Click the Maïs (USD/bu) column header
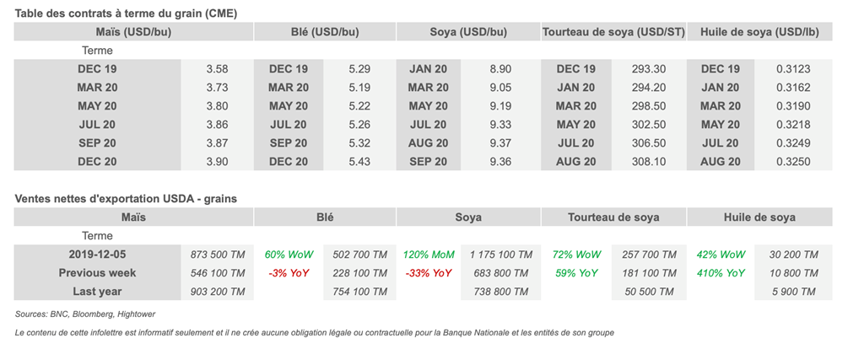 point(132,32)
